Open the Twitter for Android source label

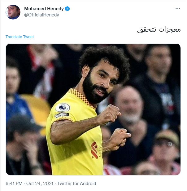point(77,184)
